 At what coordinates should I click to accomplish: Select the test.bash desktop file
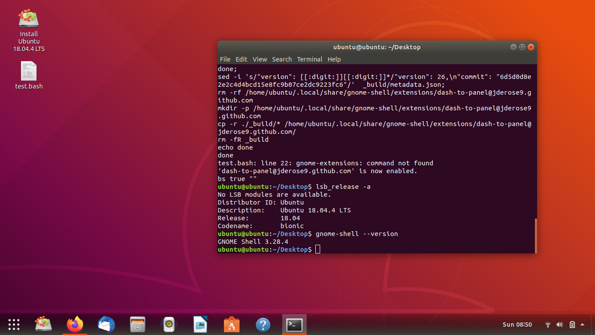29,74
